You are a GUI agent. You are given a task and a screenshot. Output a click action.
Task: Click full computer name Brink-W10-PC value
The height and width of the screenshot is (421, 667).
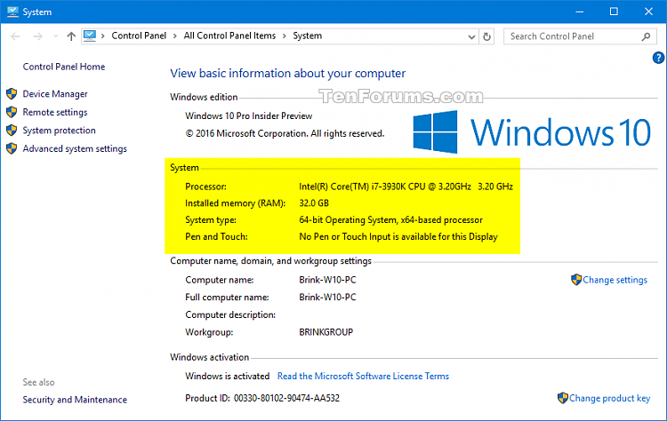[327, 298]
